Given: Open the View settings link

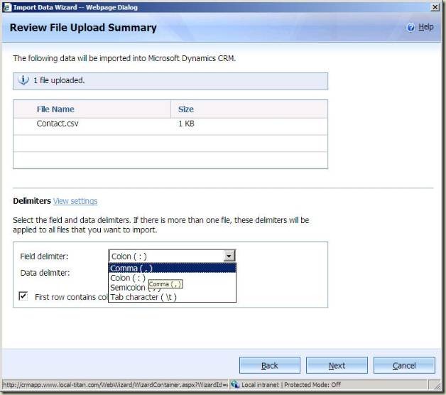Looking at the screenshot, I should [75, 201].
